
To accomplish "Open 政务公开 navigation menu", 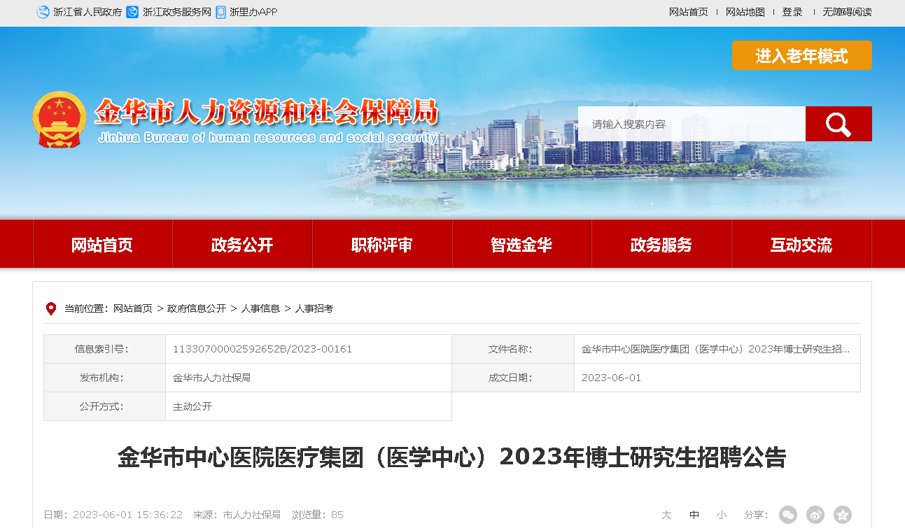I will coord(242,245).
